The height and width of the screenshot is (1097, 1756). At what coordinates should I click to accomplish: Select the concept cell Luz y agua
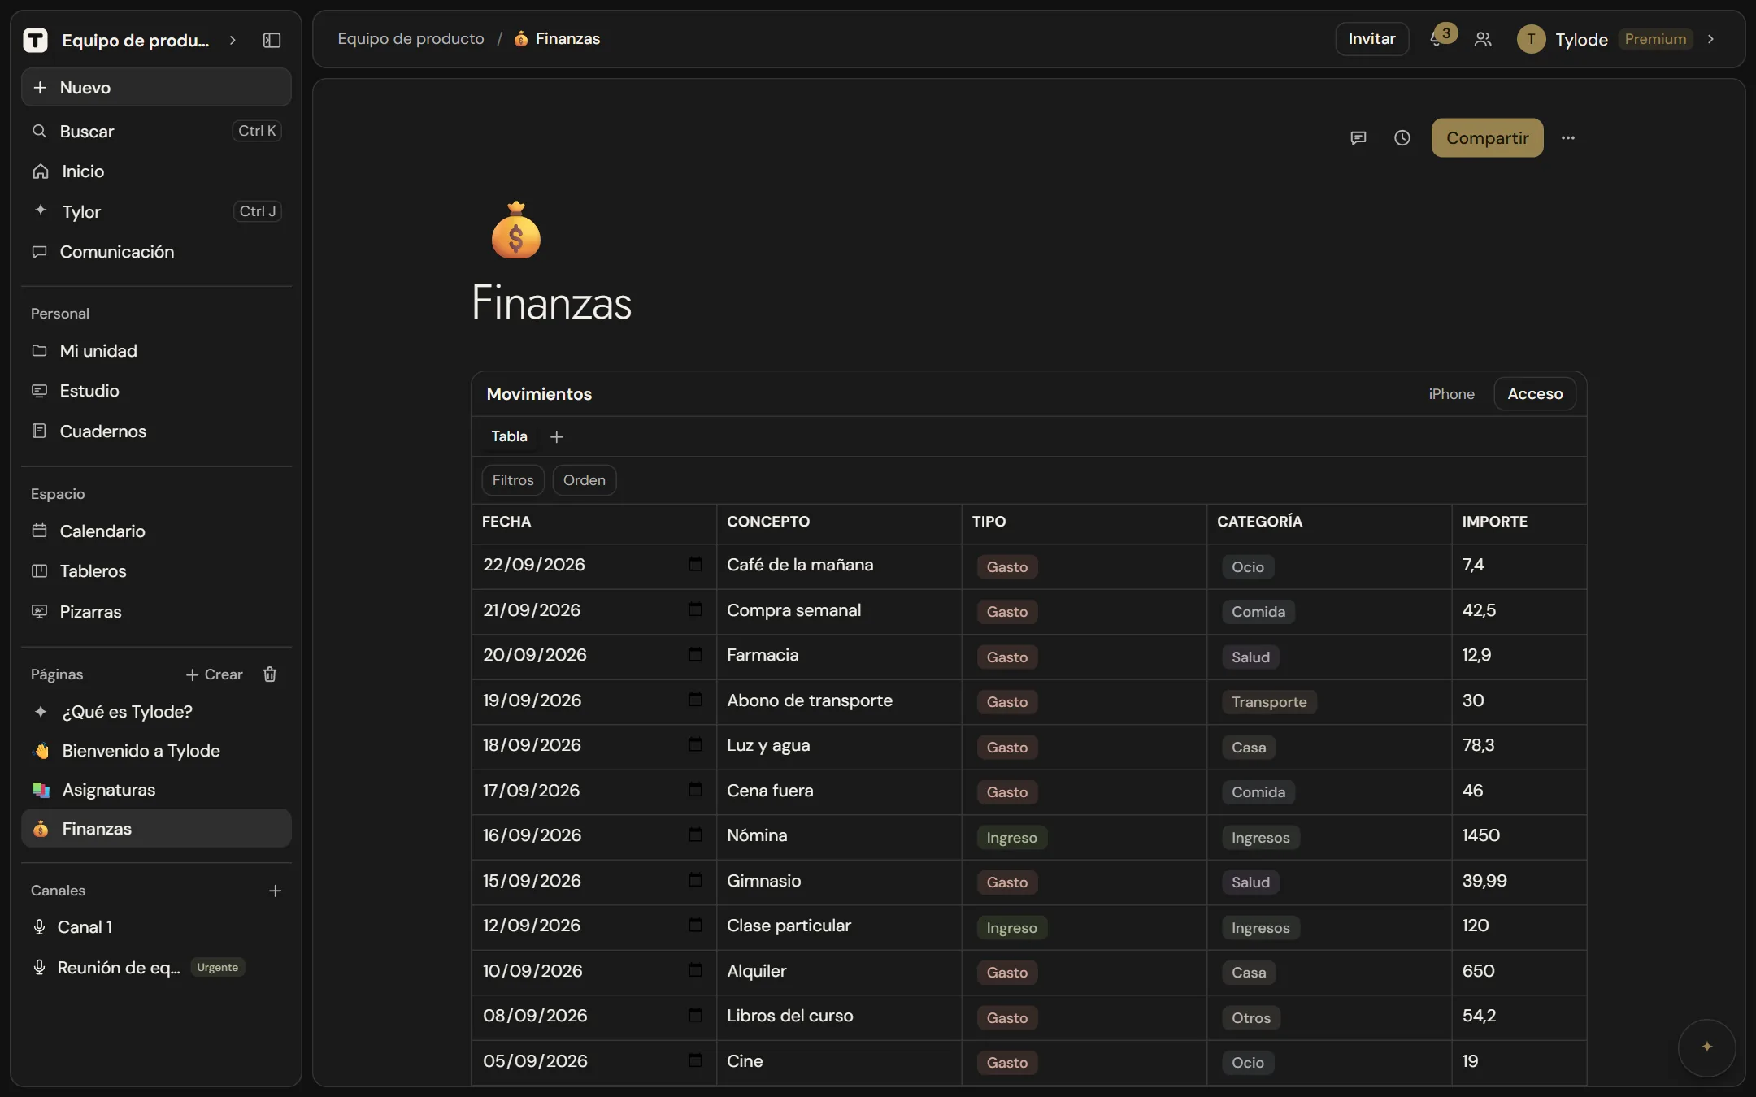coord(838,747)
